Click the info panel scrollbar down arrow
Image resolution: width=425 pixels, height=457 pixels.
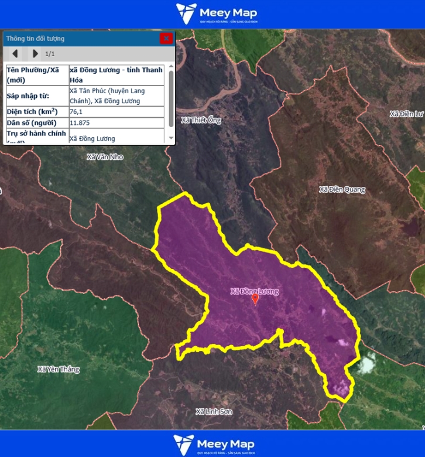(171, 138)
